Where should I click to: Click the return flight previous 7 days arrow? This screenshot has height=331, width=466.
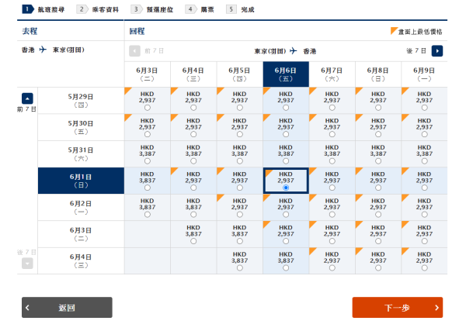(134, 51)
